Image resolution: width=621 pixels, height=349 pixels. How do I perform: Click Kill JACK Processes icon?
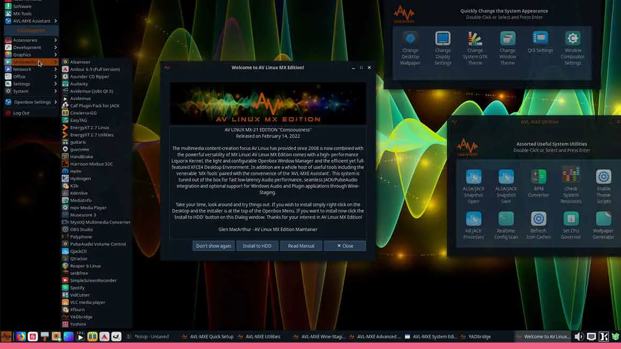coord(474,219)
